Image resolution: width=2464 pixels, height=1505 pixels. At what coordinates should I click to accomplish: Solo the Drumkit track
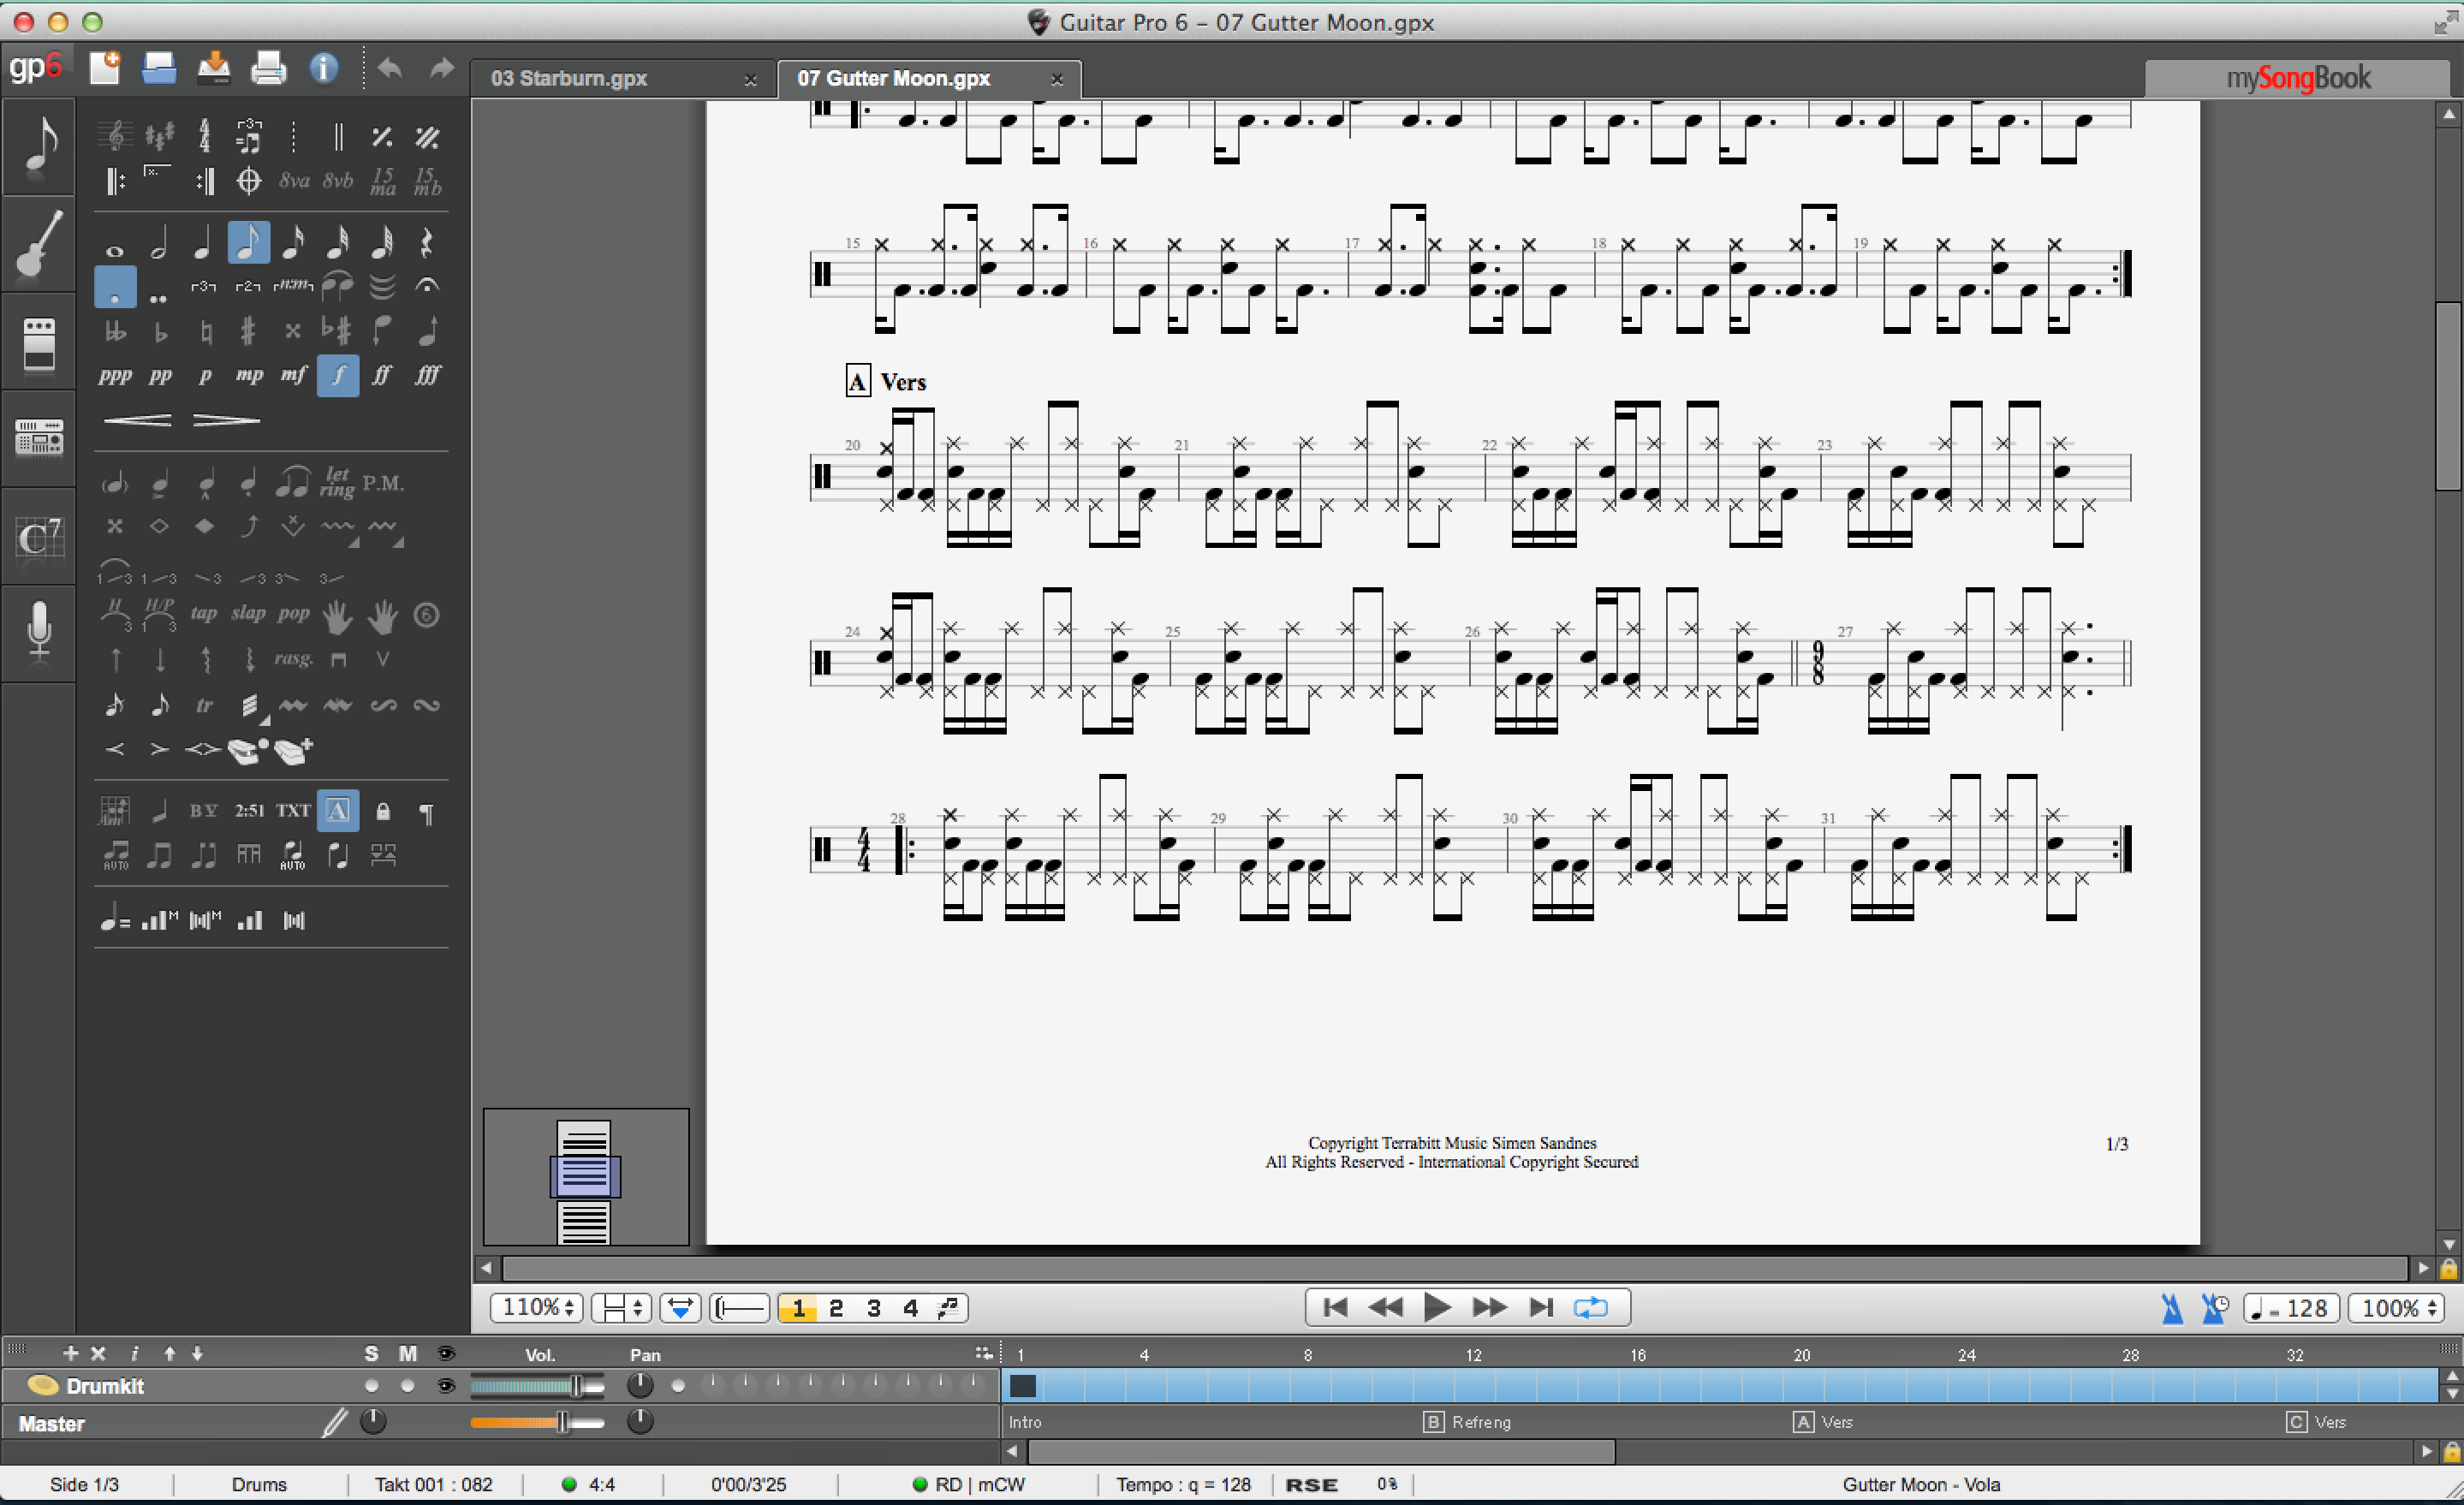coord(372,1386)
